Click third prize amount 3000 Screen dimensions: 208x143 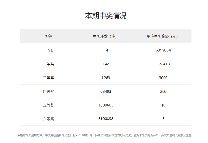tap(163, 78)
